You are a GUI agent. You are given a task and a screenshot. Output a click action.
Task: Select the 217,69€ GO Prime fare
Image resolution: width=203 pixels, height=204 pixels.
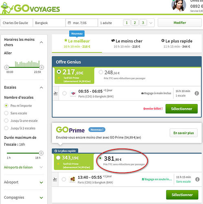click(x=59, y=72)
